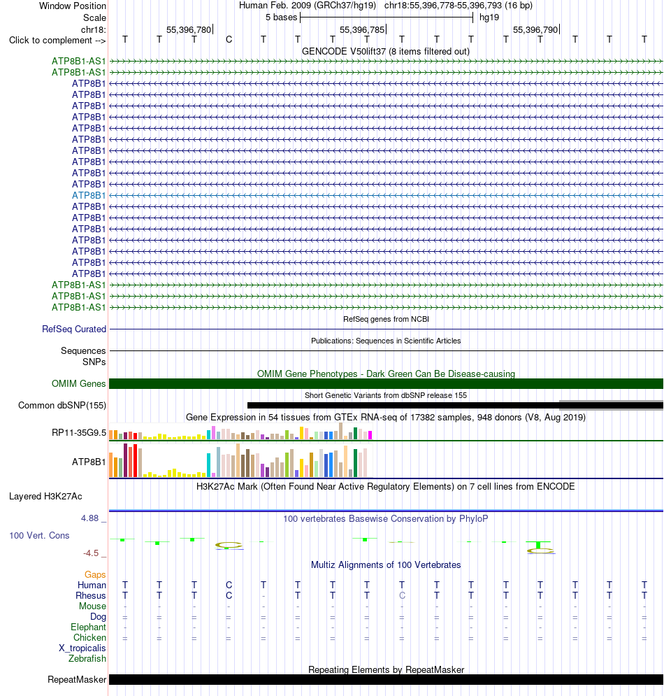The width and height of the screenshot is (664, 696).
Task: Open the OMIM Gene Phenotypes track title
Action: tap(386, 374)
